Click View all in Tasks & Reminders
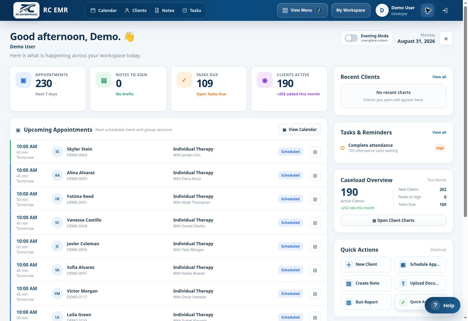Viewport: 468px width, 321px height. click(x=439, y=132)
